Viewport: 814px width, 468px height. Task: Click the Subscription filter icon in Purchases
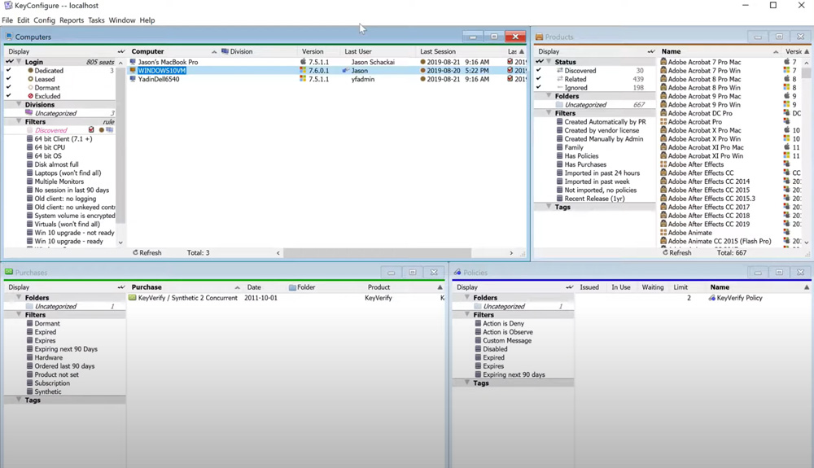(30, 383)
